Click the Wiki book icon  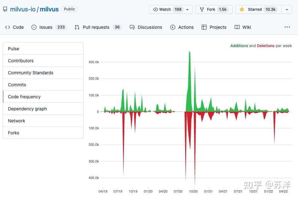click(x=237, y=27)
